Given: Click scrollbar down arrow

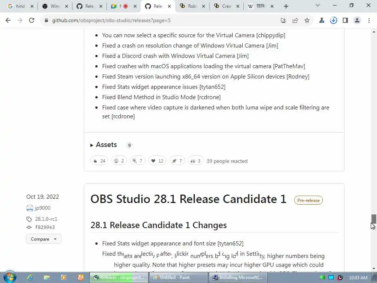Looking at the screenshot, I should pos(374,269).
